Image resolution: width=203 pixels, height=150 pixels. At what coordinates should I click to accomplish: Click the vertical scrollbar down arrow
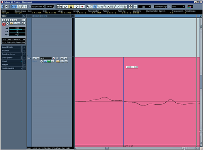pos(201,130)
